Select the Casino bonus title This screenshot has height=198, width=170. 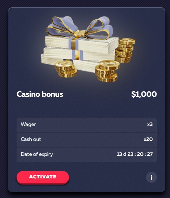pos(40,94)
